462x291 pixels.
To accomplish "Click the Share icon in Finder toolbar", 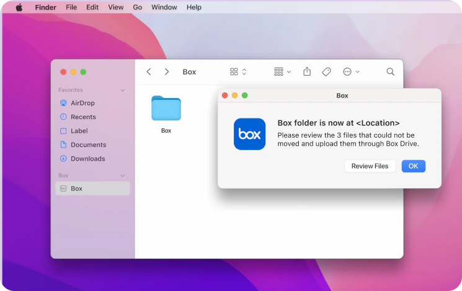I will pyautogui.click(x=307, y=71).
